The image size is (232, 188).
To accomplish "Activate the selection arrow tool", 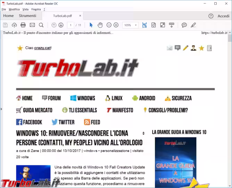I will coord(91,25).
